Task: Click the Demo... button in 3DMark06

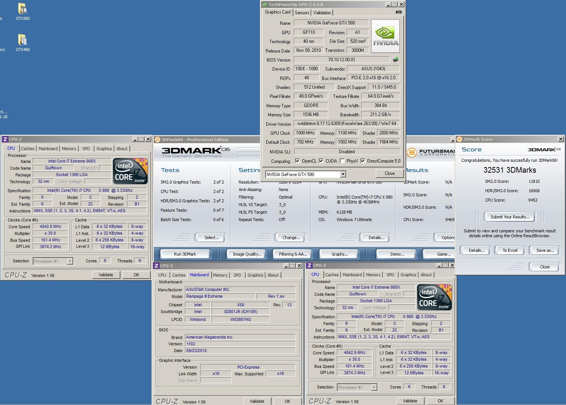Action: [397, 254]
